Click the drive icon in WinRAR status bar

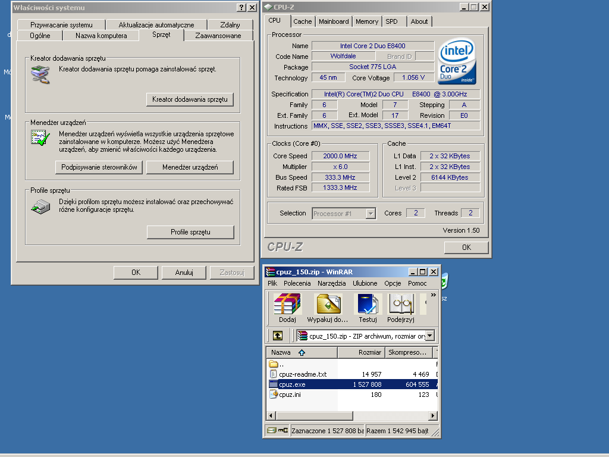(272, 430)
